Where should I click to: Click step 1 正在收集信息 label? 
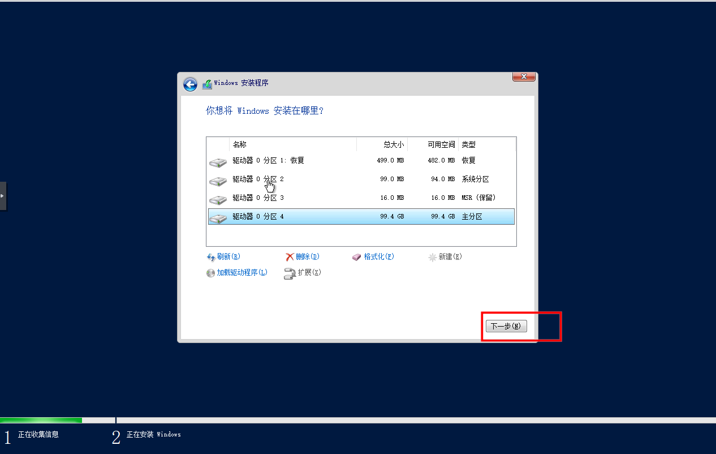[38, 435]
